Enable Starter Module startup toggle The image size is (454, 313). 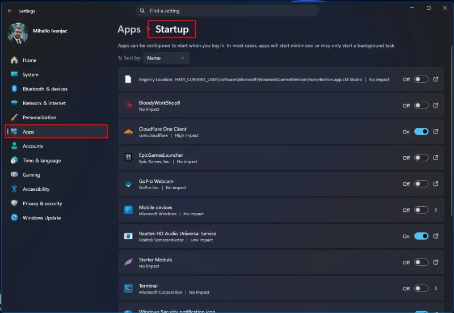coord(421,262)
